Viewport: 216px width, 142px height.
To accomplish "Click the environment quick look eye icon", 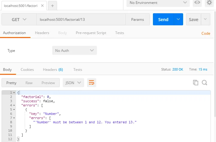I will pos(197,3).
